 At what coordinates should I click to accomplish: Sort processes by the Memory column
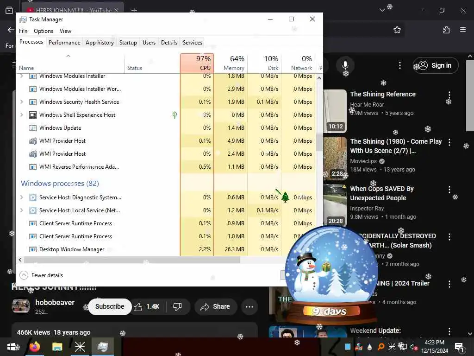231,63
